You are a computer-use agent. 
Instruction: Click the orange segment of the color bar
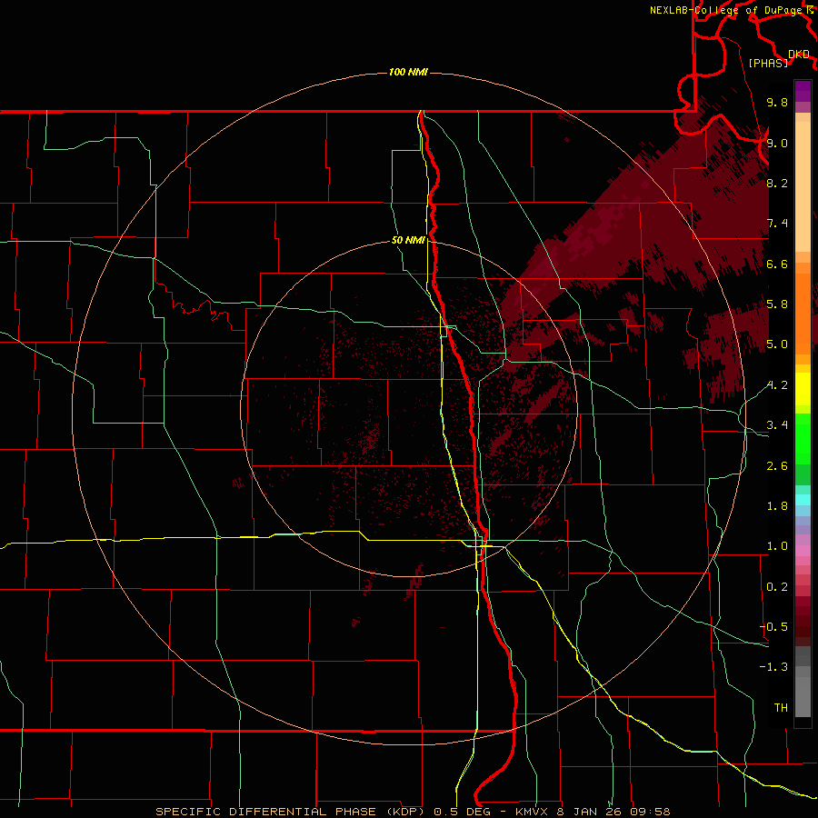click(x=803, y=313)
